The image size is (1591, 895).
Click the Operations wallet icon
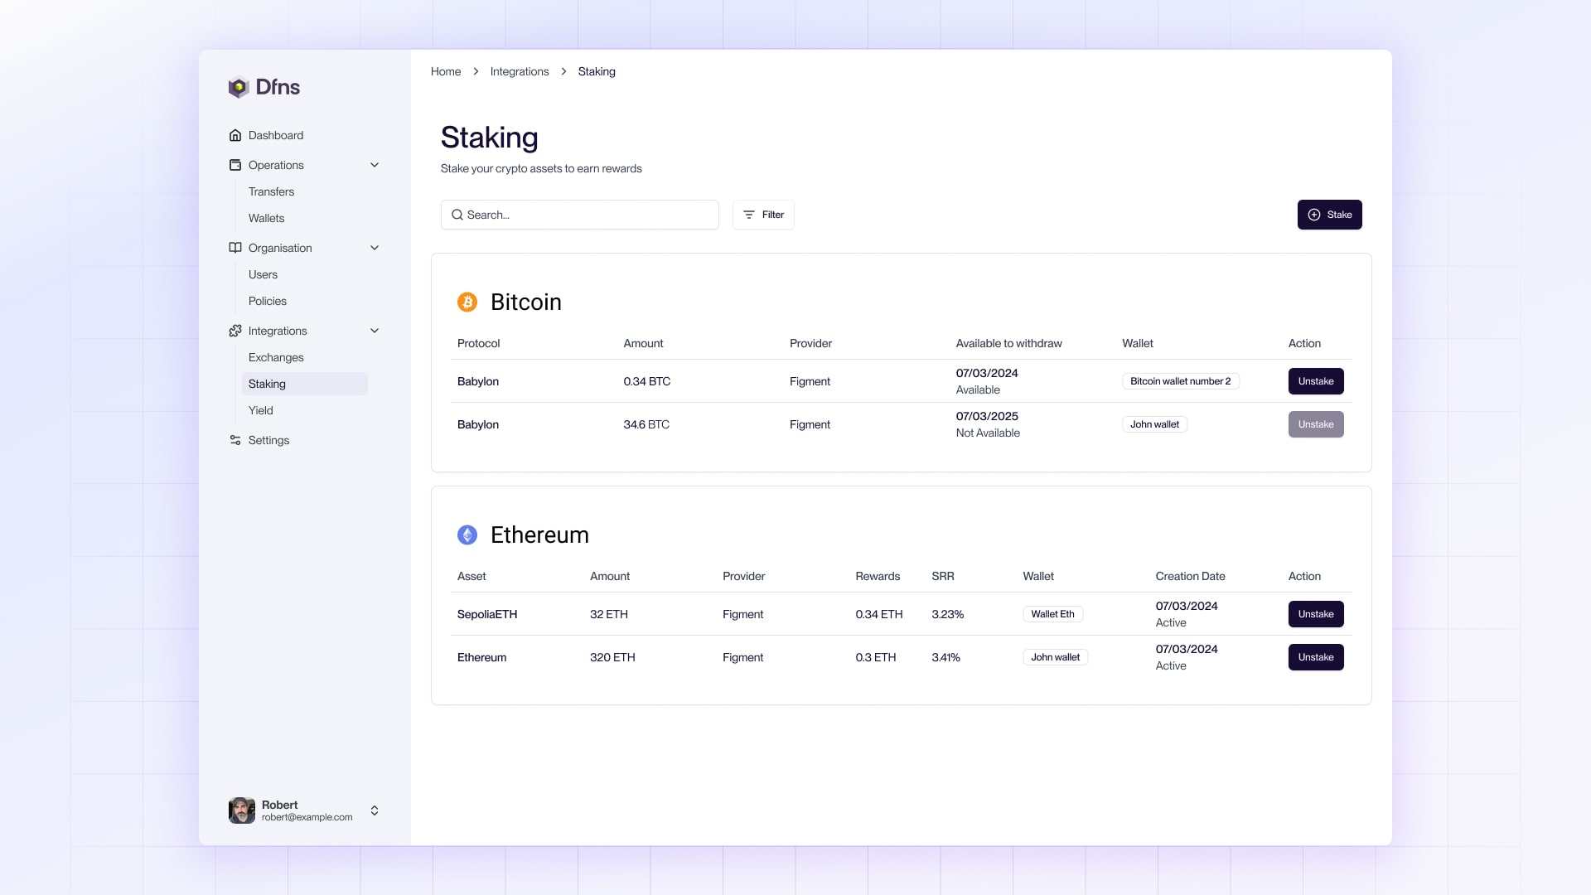tap(235, 165)
